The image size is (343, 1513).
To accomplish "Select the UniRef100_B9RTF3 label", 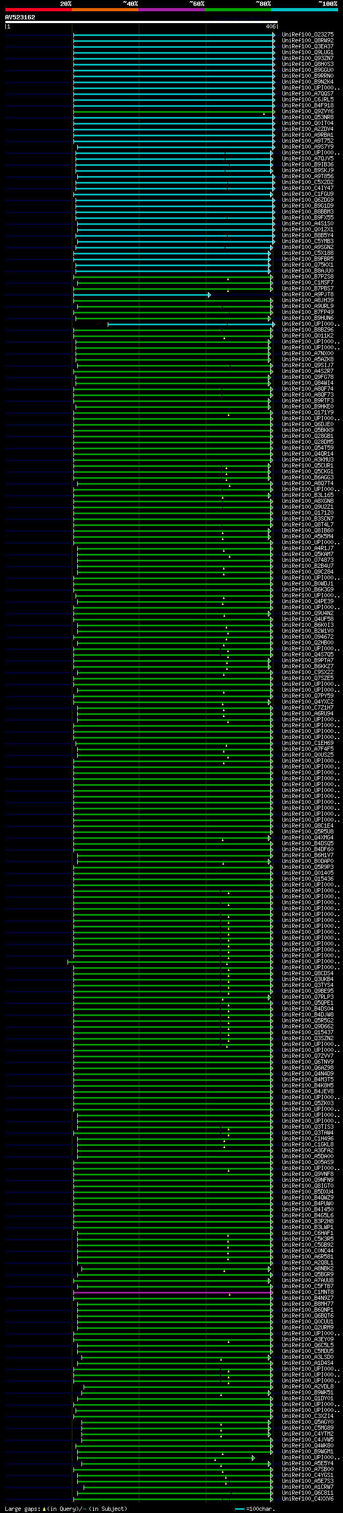I will pyautogui.click(x=307, y=400).
